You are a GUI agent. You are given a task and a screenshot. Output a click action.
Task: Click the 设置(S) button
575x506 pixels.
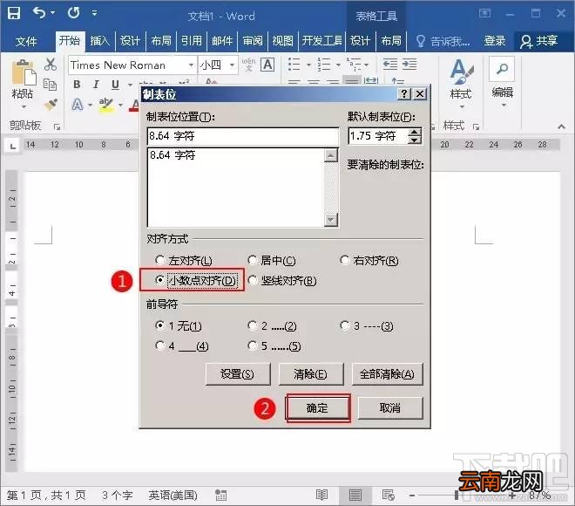click(238, 374)
